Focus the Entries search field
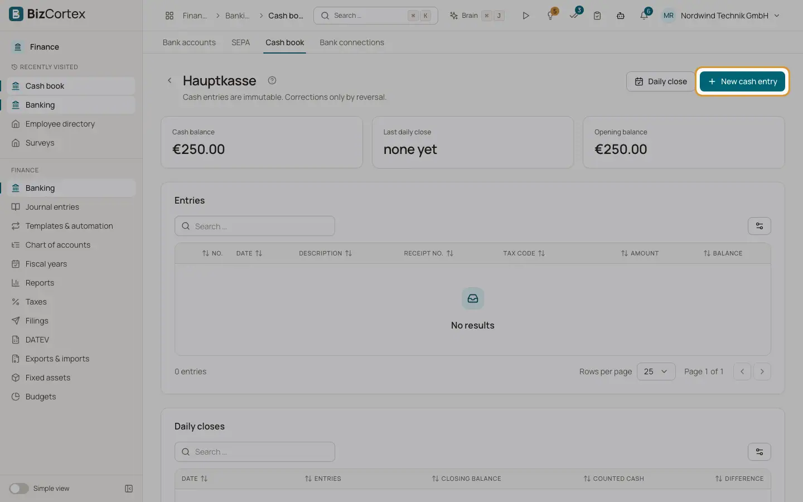The height and width of the screenshot is (502, 803). 255,226
